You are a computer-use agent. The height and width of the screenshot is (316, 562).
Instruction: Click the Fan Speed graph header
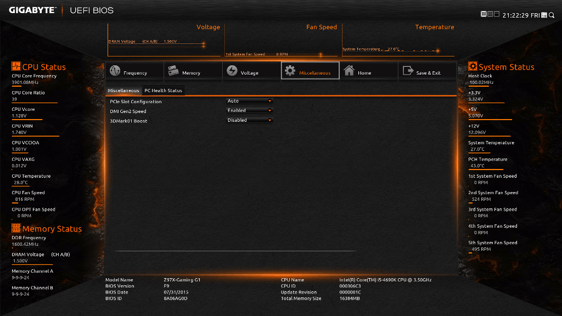322,27
